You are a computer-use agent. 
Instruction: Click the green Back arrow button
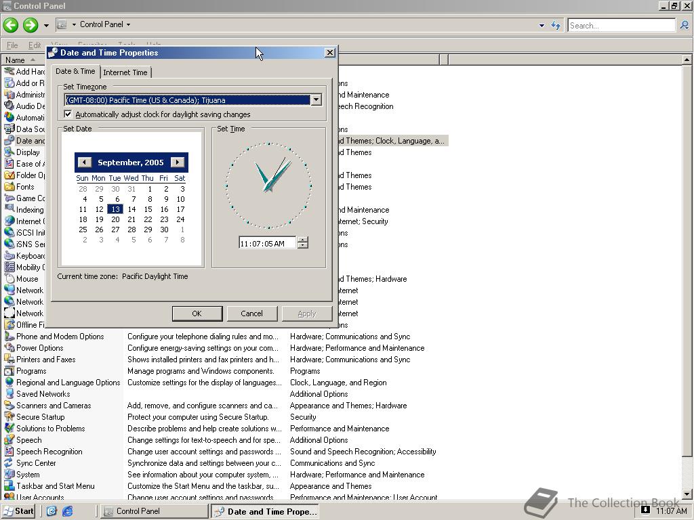coord(11,25)
